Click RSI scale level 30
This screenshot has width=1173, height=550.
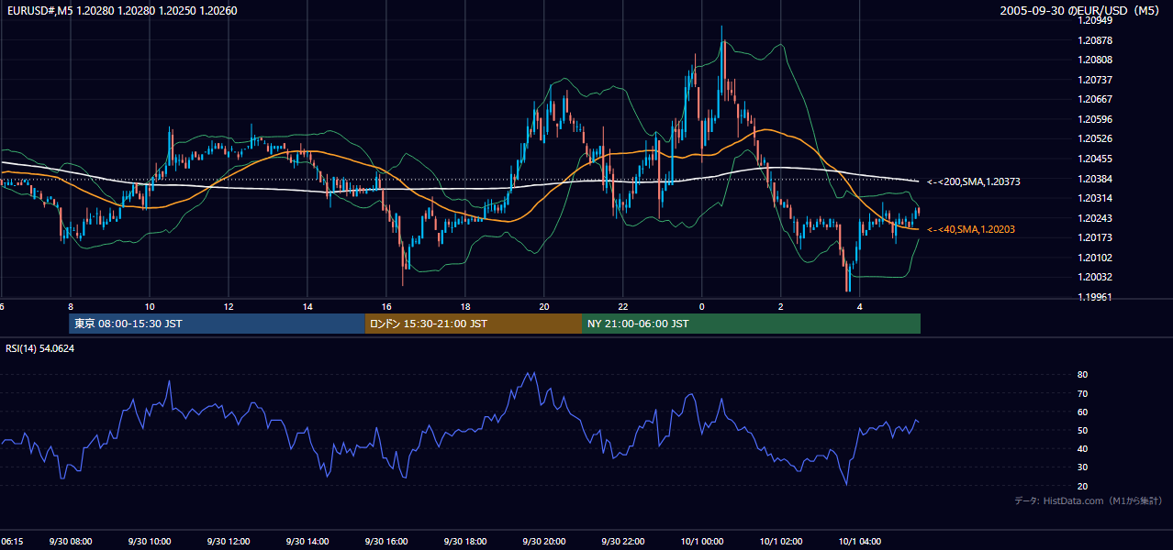click(1082, 467)
